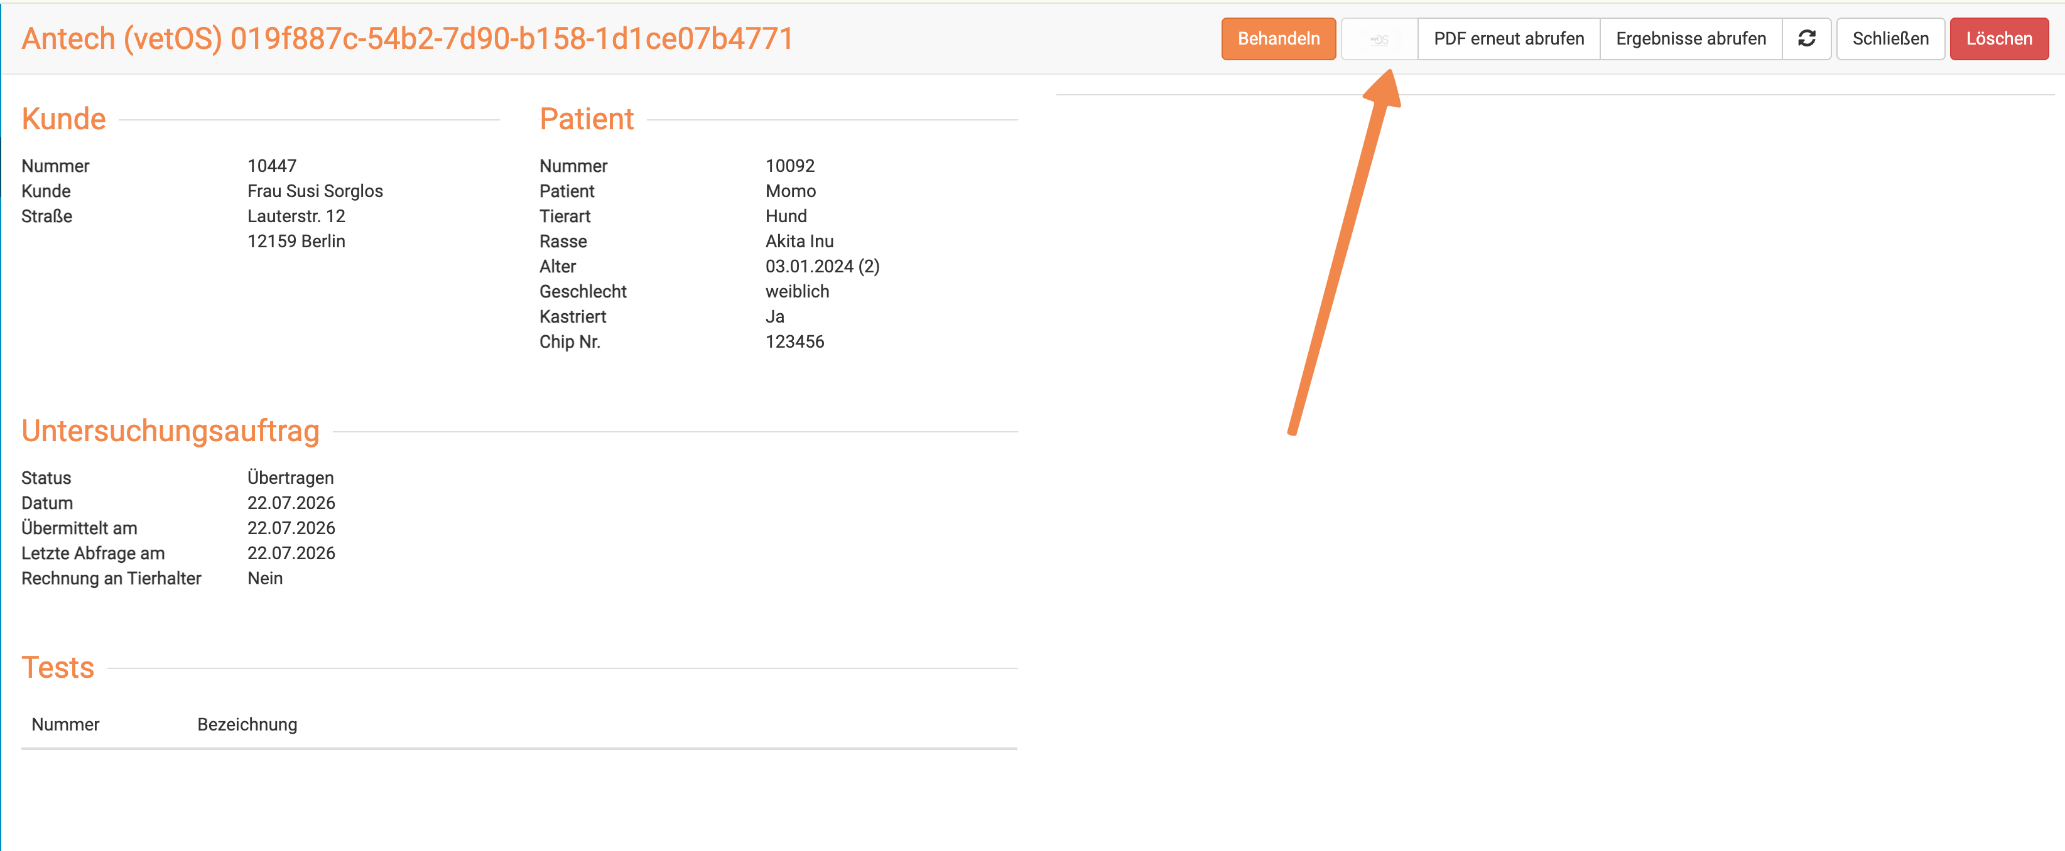Image resolution: width=2065 pixels, height=851 pixels.
Task: Click Ergebnisse abrufen button
Action: click(1691, 38)
